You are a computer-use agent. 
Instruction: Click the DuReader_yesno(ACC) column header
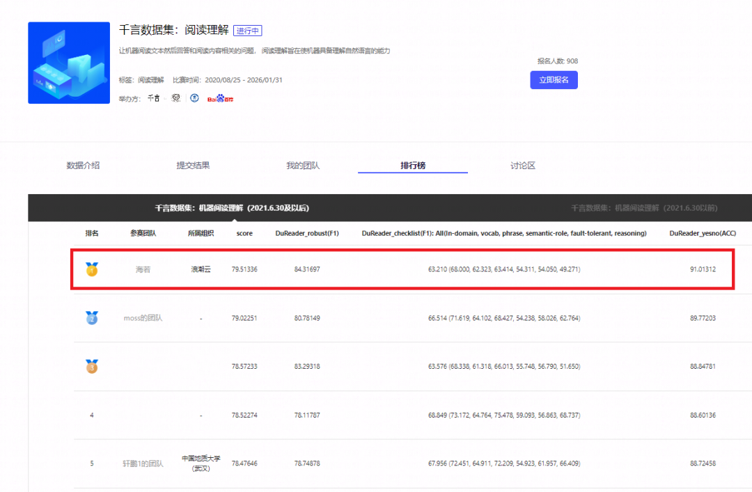pos(703,234)
